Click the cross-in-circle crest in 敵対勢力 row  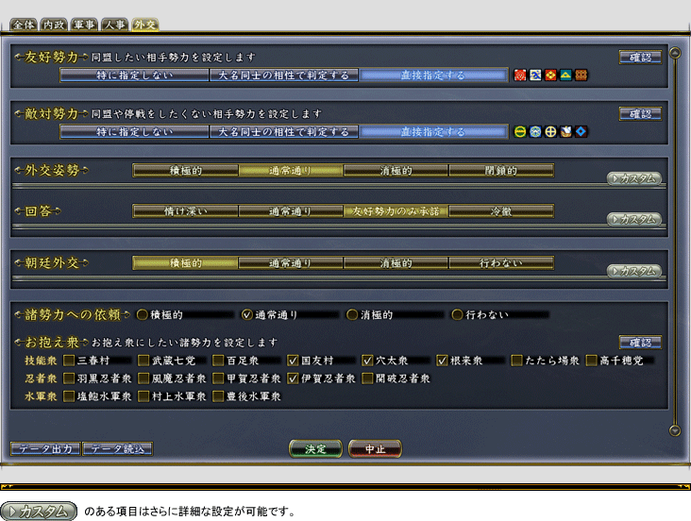[x=550, y=131]
